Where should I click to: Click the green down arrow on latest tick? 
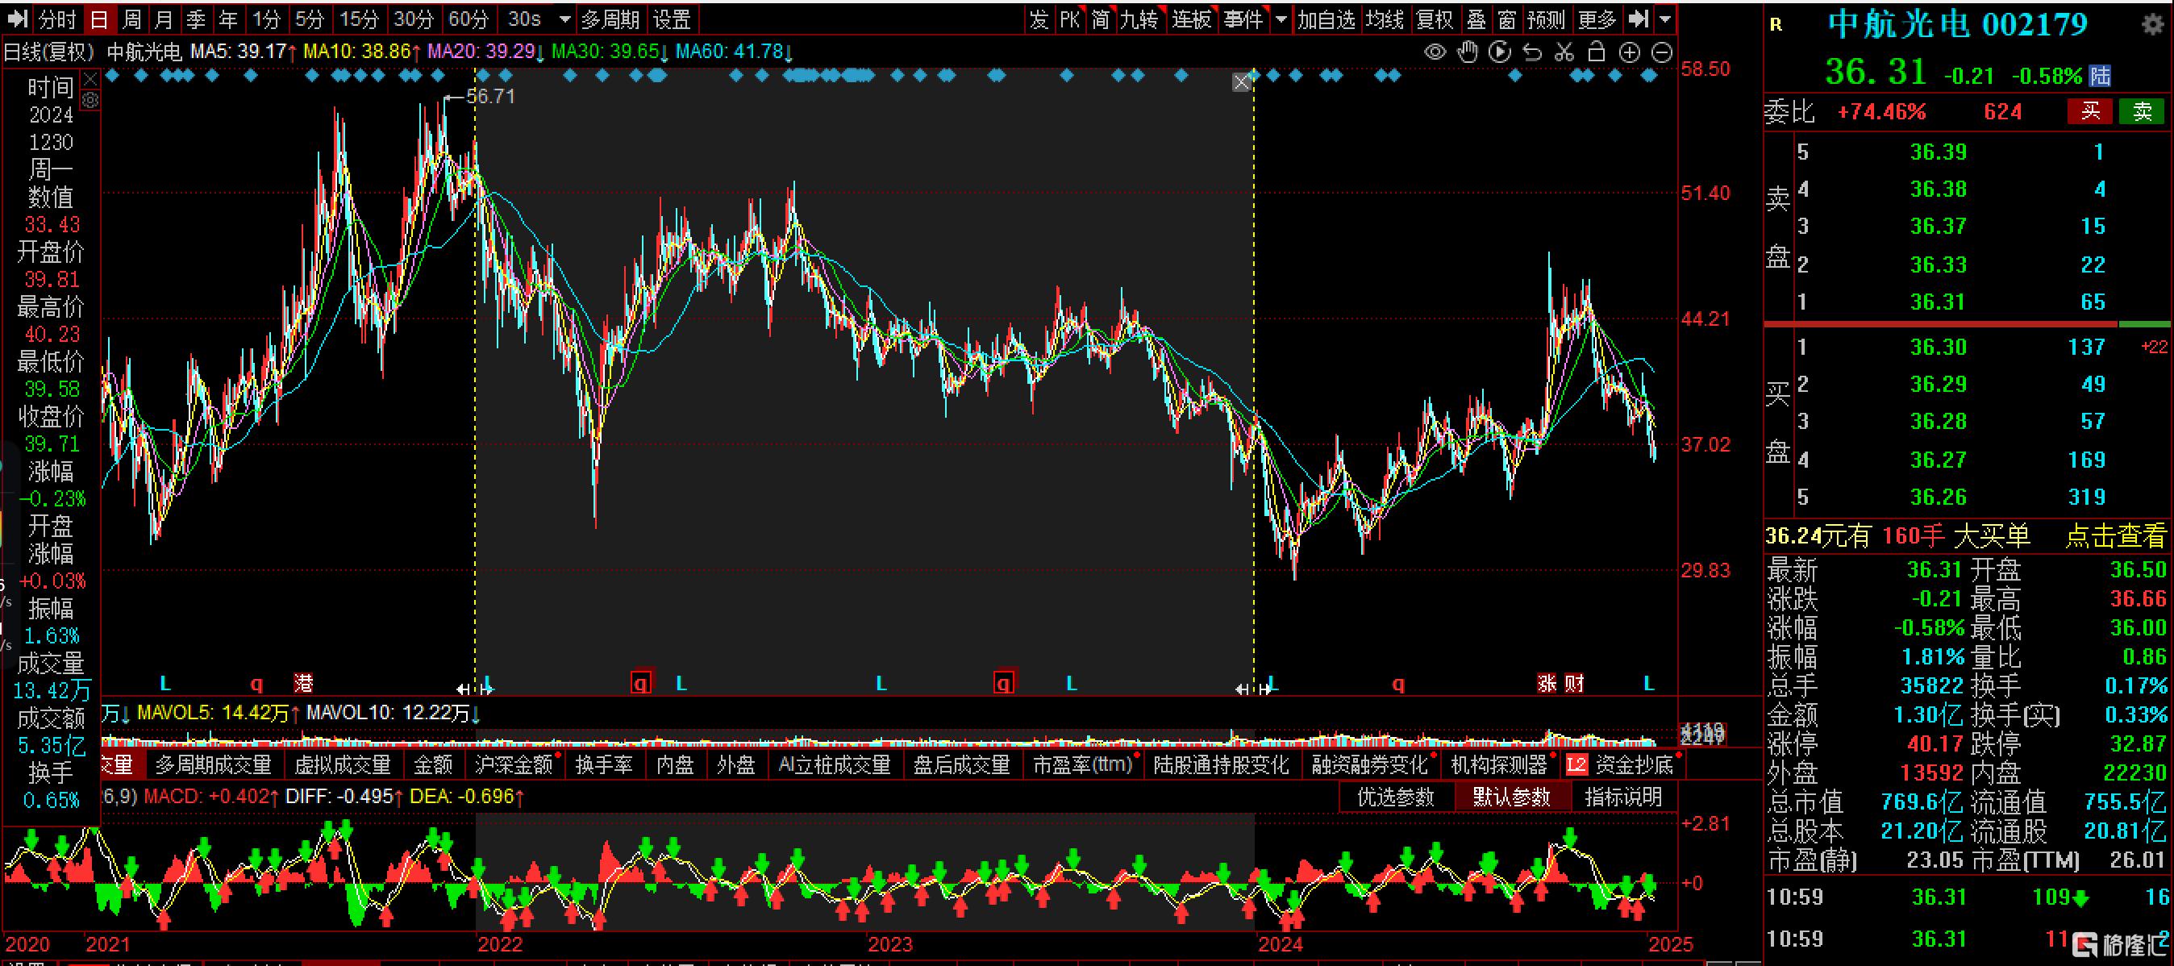point(2081,898)
